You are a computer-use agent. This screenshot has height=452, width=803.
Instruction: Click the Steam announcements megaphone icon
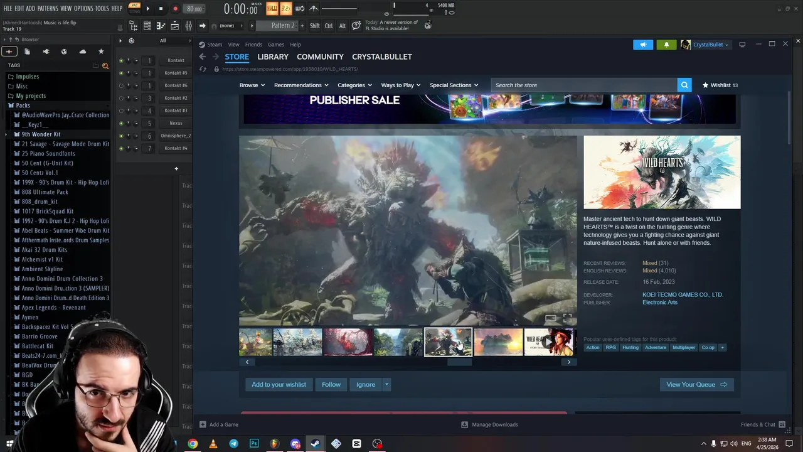(643, 45)
